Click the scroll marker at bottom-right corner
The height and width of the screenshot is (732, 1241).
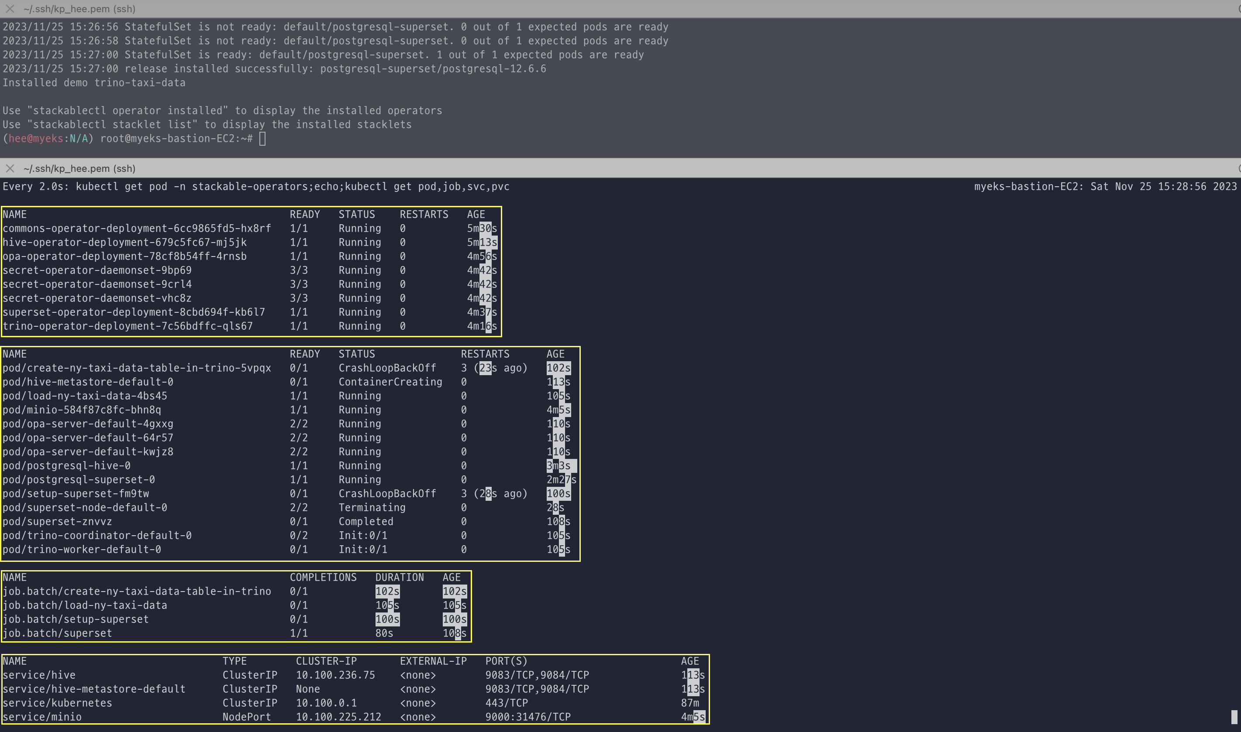point(1234,716)
